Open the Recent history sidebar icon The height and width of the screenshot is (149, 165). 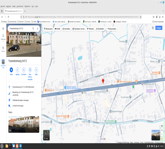pyautogui.click(x=3, y=48)
